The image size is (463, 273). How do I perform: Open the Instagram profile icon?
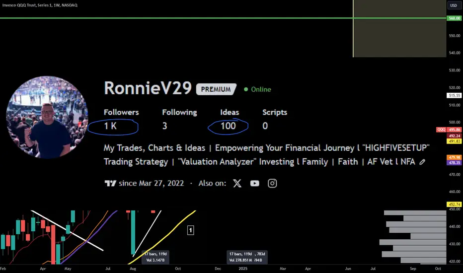[272, 183]
